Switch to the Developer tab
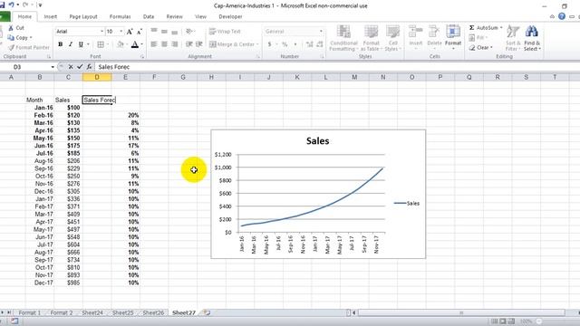580x326 pixels. click(x=230, y=16)
